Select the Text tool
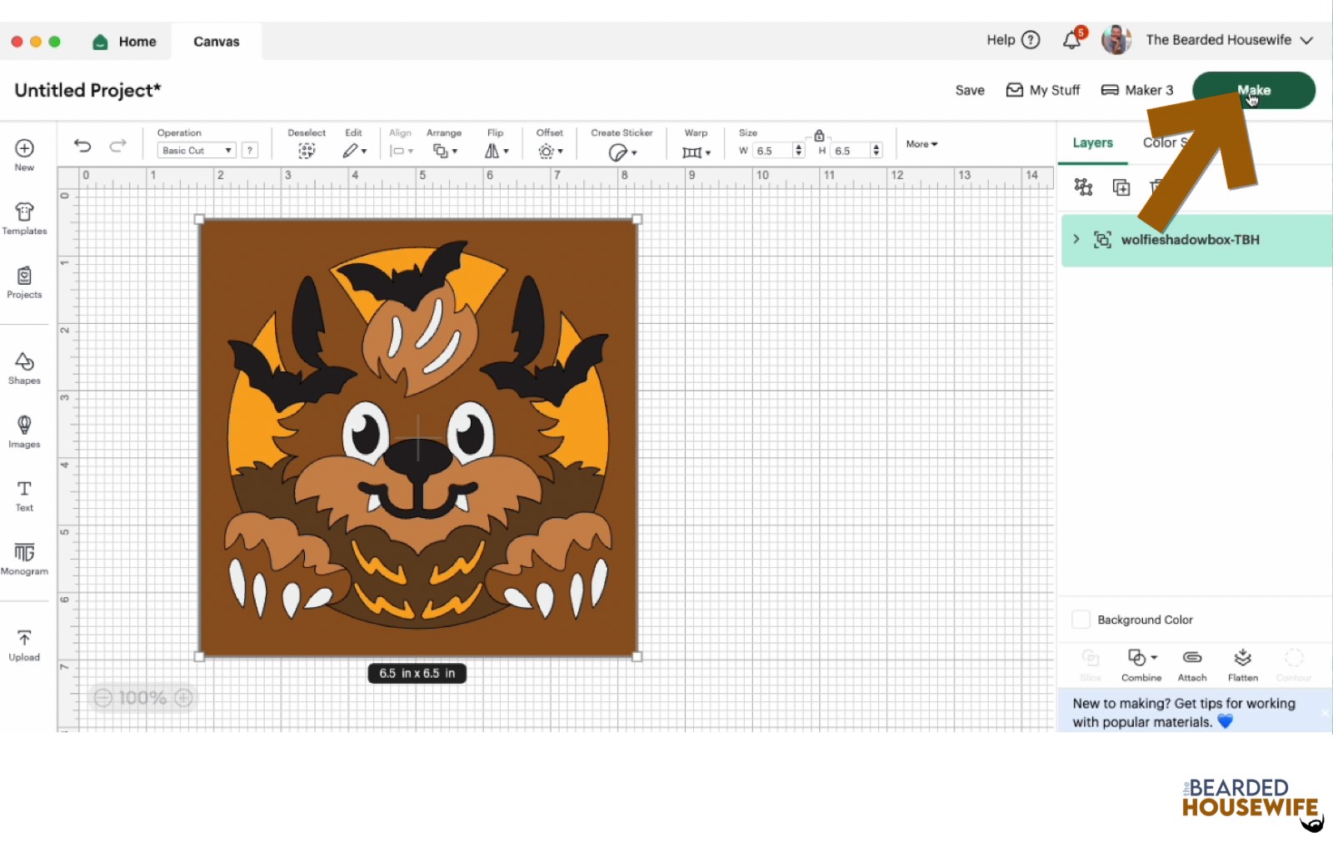 point(24,495)
